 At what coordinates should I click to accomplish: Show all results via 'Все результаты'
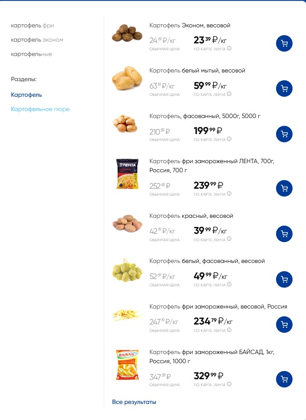134,402
